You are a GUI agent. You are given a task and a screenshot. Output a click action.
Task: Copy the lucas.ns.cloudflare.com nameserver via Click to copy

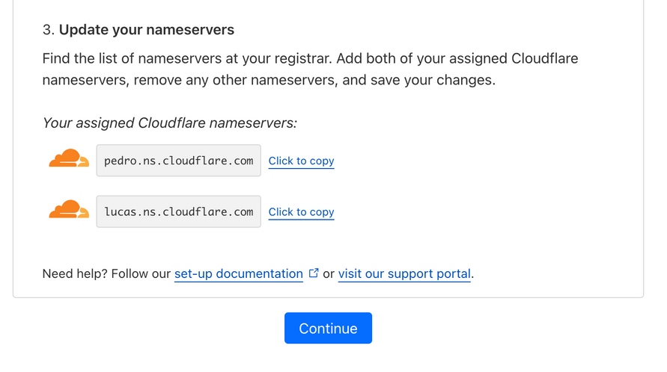coord(301,212)
